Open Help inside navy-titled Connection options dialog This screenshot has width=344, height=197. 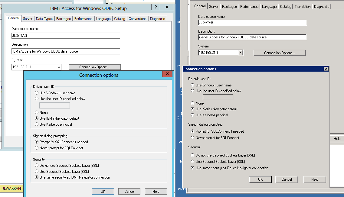315,179
